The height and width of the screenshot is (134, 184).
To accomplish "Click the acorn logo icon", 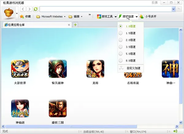I will [x=9, y=13].
